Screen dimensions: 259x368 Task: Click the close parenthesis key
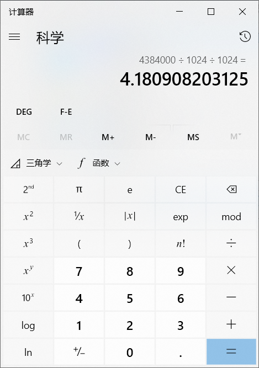[x=130, y=243]
